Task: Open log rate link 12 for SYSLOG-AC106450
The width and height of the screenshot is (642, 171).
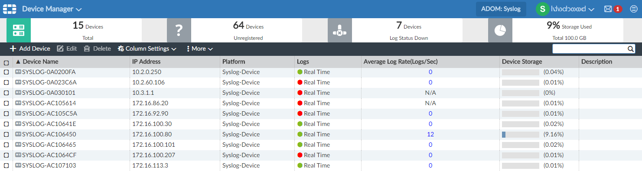Action: pos(430,134)
